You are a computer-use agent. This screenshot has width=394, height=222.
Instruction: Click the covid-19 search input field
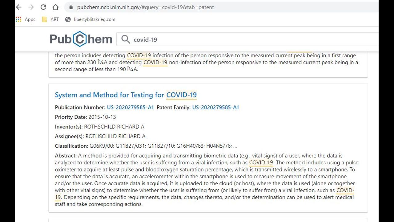[x=246, y=39]
